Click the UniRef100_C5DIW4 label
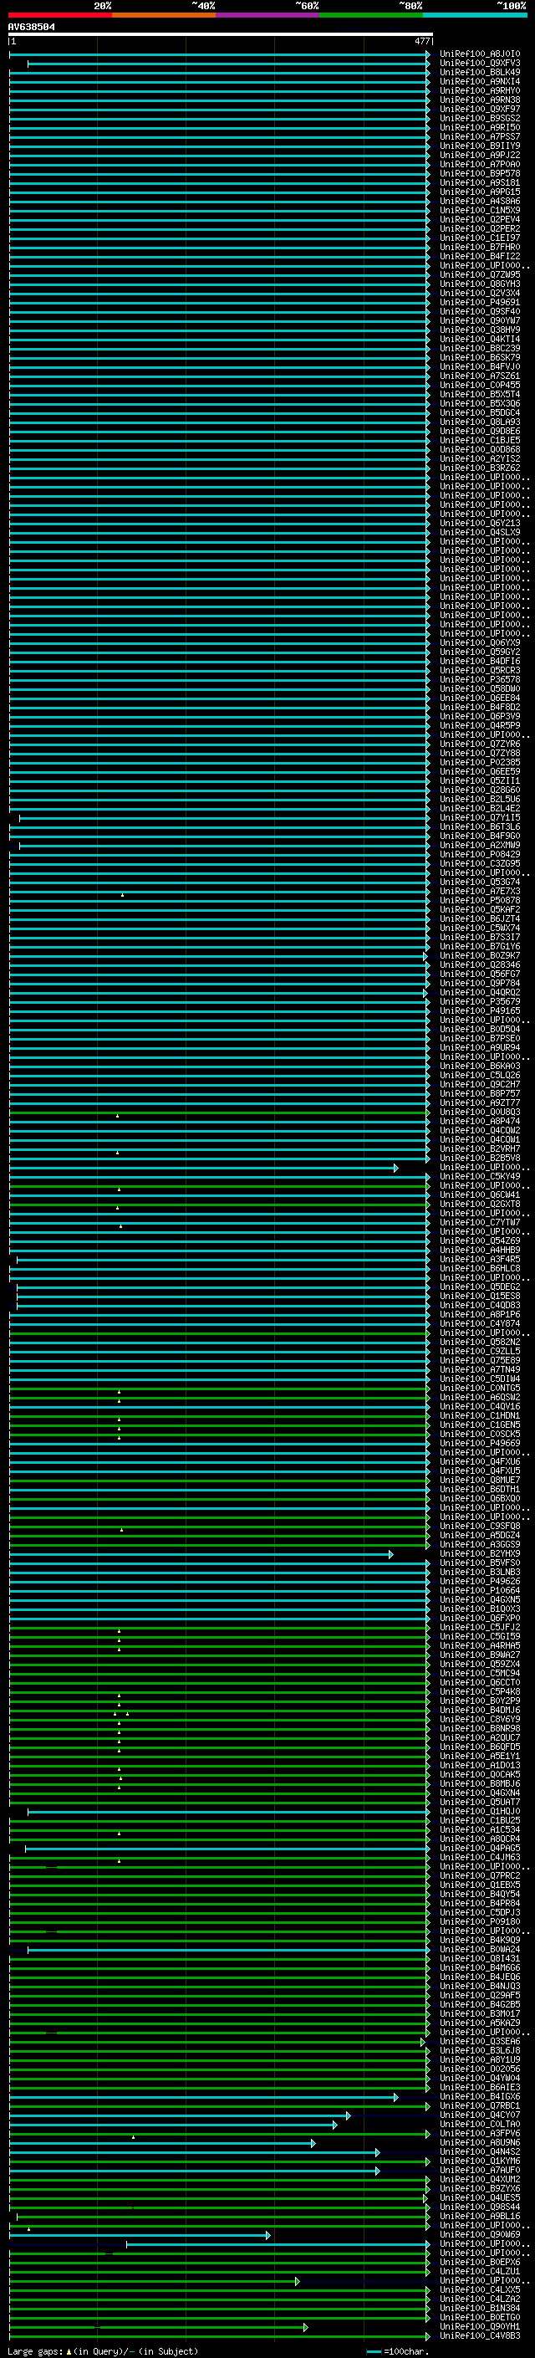Viewport: 535px width, 2358px height. click(480, 1378)
